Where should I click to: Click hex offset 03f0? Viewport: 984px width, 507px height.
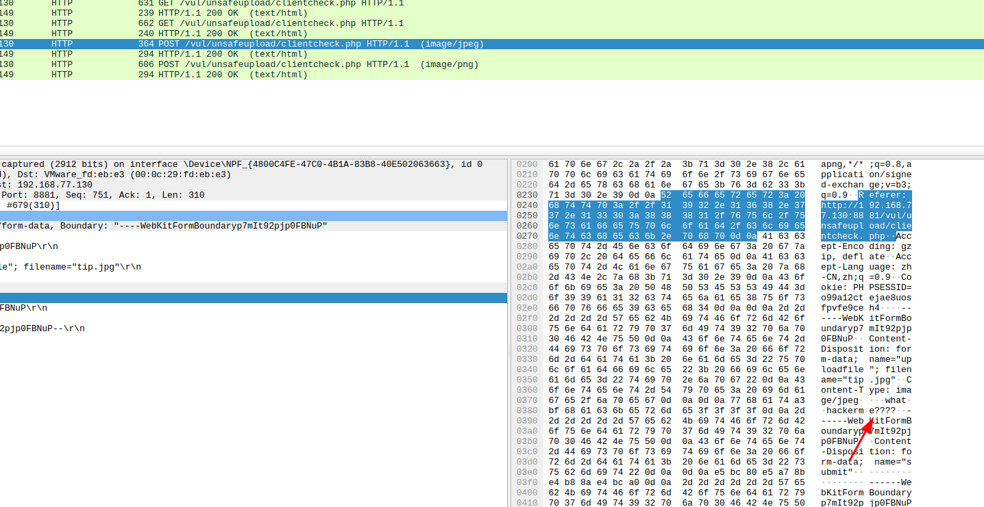[527, 482]
